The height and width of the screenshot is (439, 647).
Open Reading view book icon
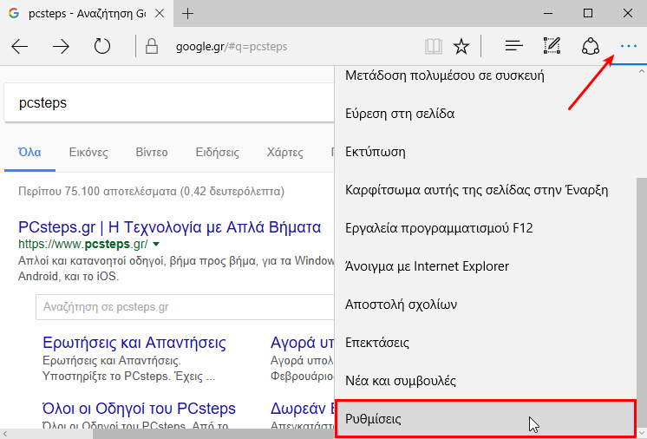coord(432,46)
